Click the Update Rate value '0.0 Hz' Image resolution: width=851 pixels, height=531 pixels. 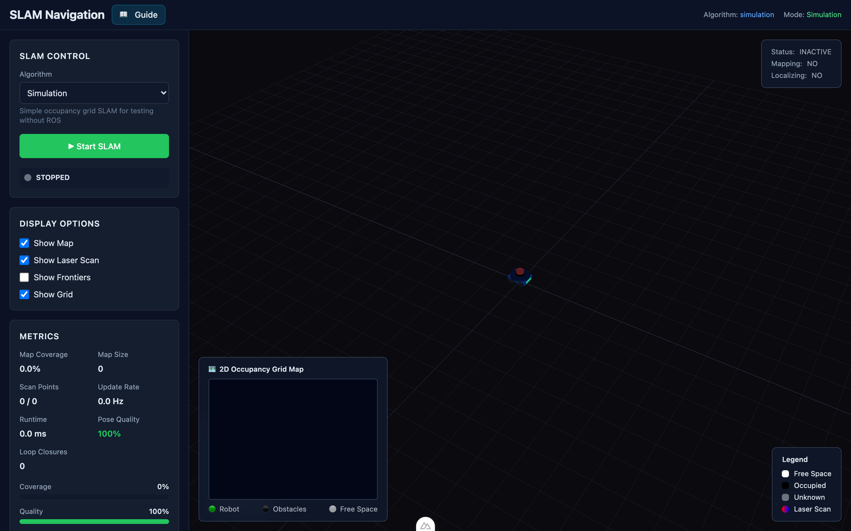pos(111,401)
